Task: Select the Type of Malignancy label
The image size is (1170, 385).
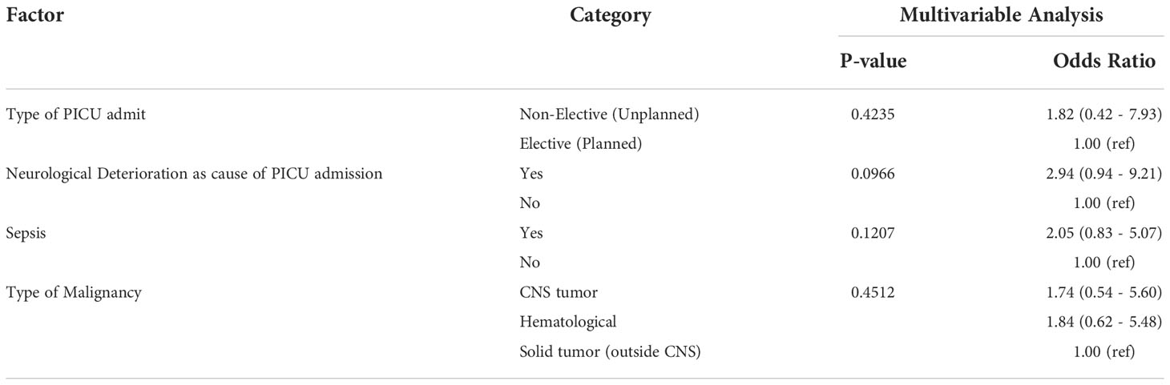Action: click(x=74, y=292)
